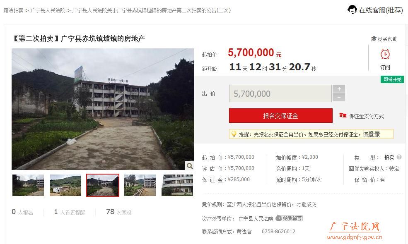Click the 保证金支付方式 link
The height and width of the screenshot is (244, 408).
point(366,116)
